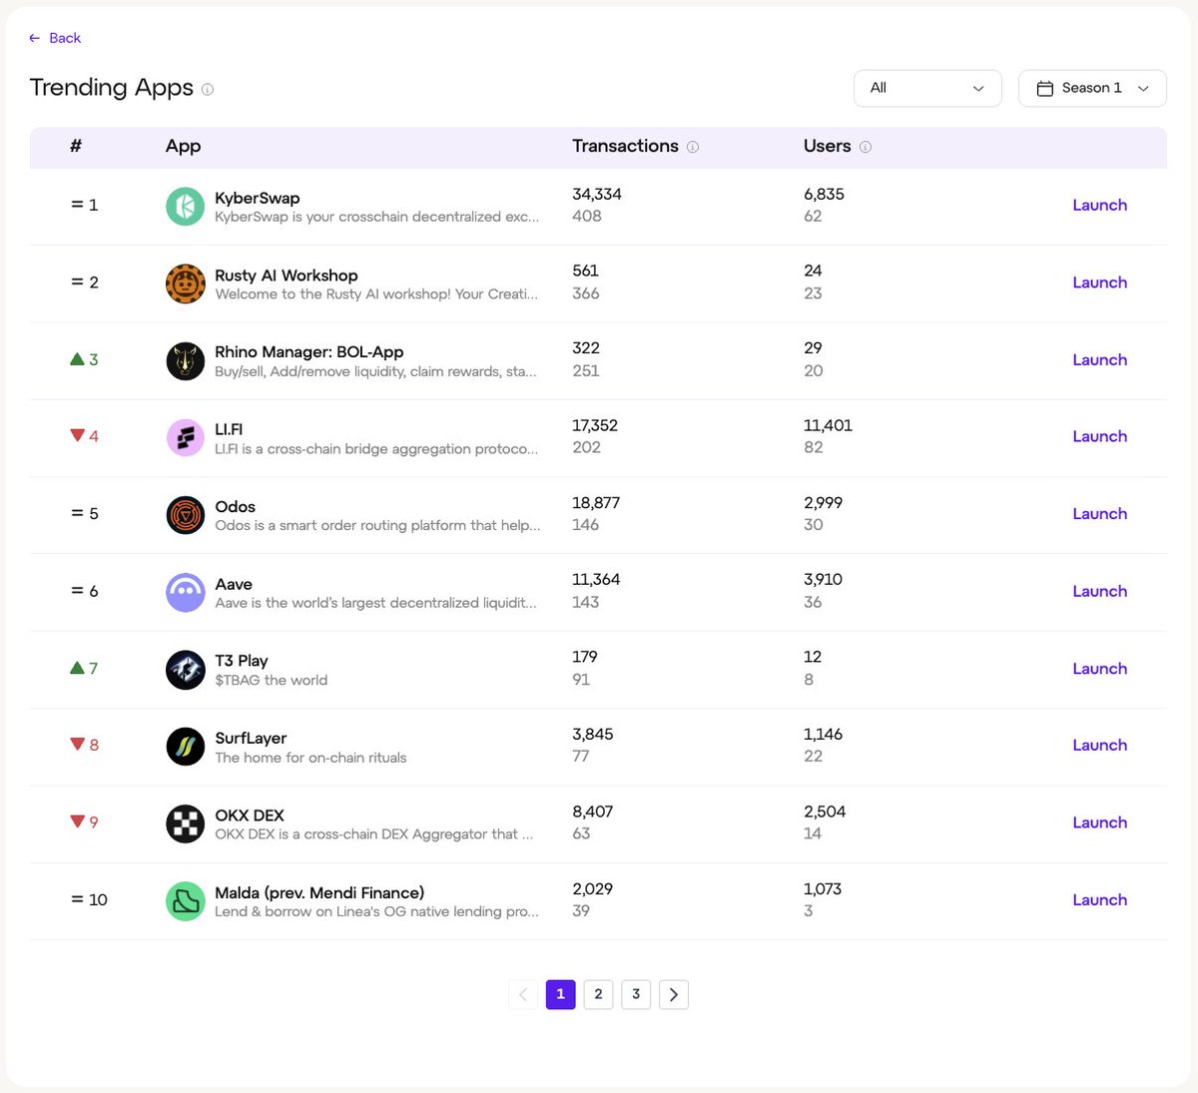This screenshot has height=1093, width=1198.
Task: Click the Malda app logo
Action: 185,900
